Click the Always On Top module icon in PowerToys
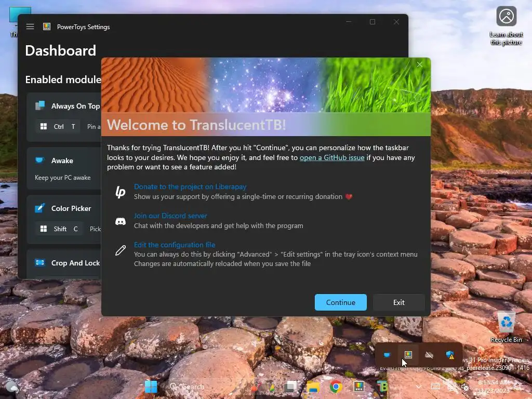The image size is (532, 399). coord(40,105)
